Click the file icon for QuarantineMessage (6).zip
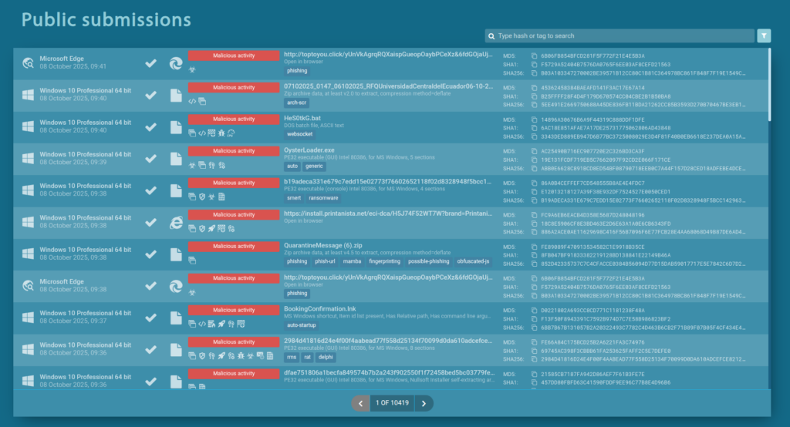Screen dimensions: 790x427 pos(176,255)
